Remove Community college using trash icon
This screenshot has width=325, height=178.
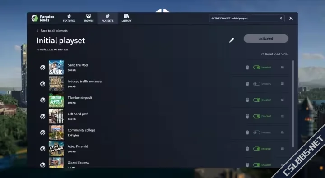247,132
